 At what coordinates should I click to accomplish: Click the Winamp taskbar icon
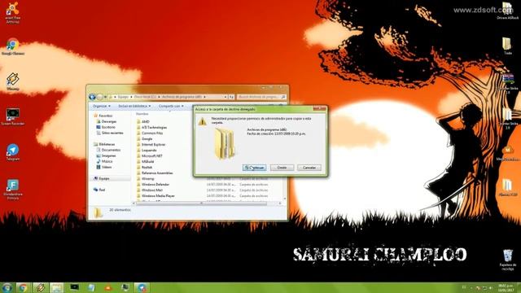tap(40, 287)
